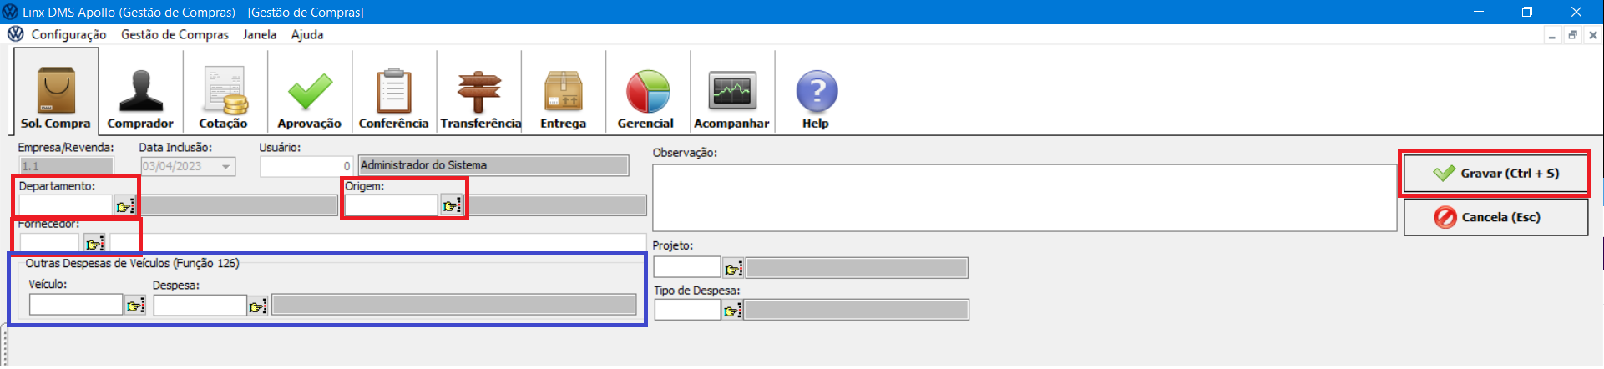Focus the Tipo de Despesa code field
The image size is (1604, 369).
[687, 310]
